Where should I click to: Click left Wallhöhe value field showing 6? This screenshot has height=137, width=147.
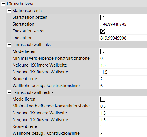point(123,86)
